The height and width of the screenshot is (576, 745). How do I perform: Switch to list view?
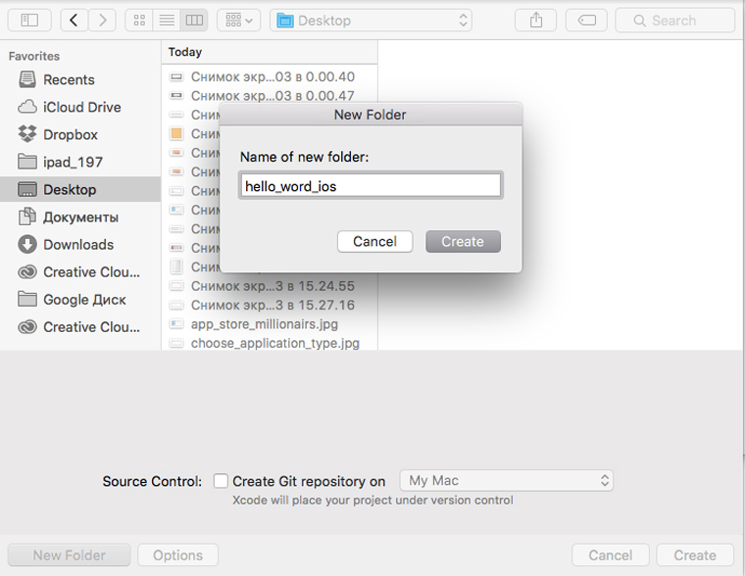coord(167,21)
